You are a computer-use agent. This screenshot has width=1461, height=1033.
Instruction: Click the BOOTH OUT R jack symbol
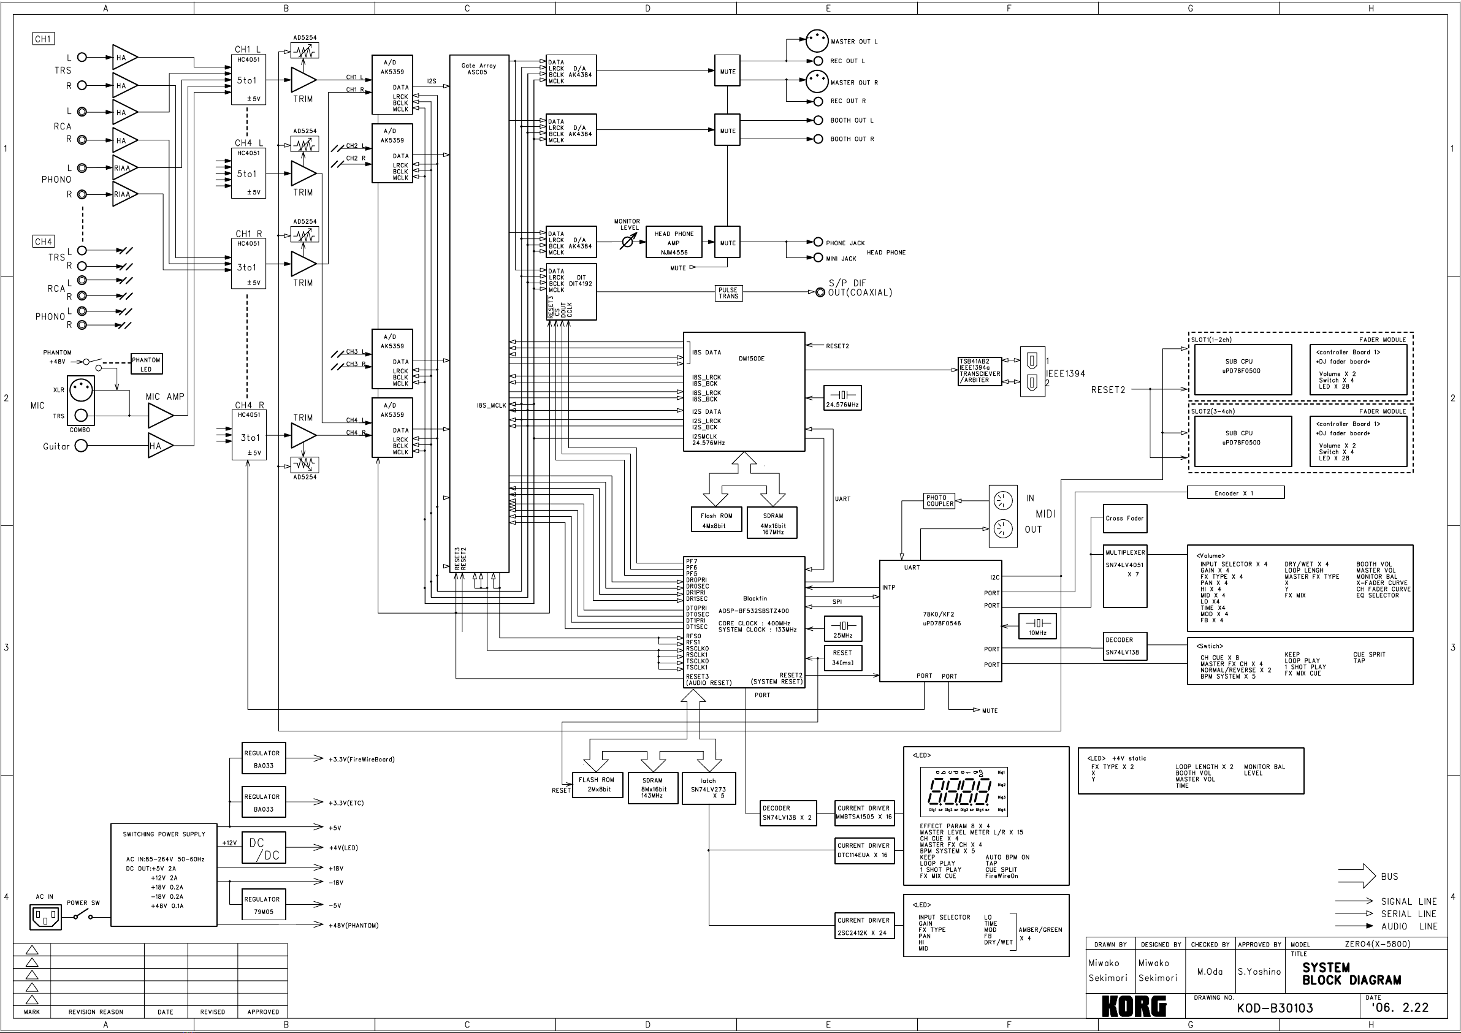(818, 139)
